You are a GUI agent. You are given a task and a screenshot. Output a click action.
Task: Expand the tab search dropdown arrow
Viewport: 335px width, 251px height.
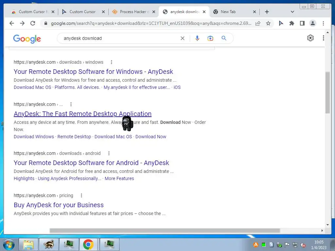point(292,12)
